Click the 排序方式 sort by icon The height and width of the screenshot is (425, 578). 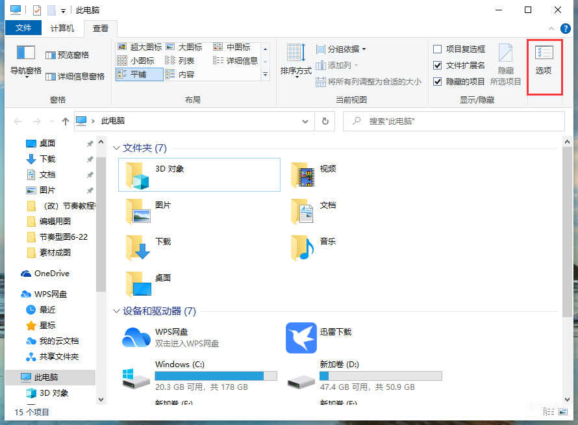pos(295,53)
